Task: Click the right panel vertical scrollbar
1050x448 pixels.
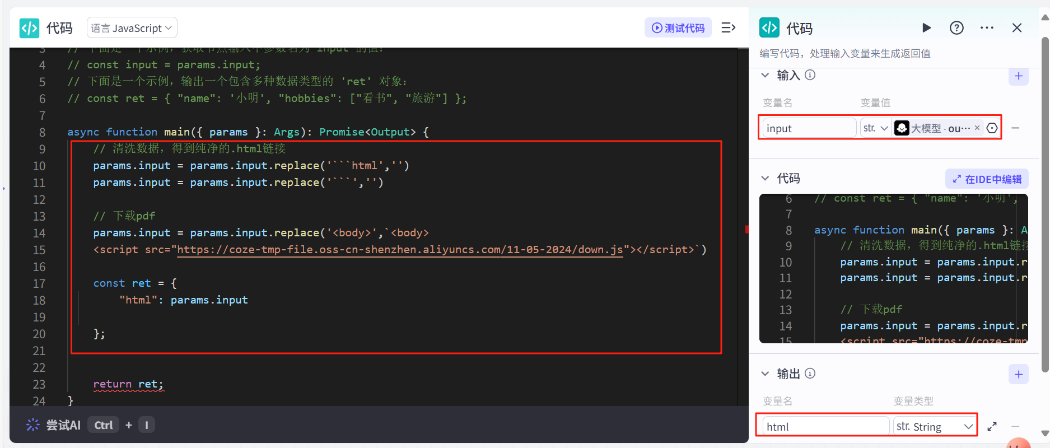Action: pyautogui.click(x=1045, y=204)
